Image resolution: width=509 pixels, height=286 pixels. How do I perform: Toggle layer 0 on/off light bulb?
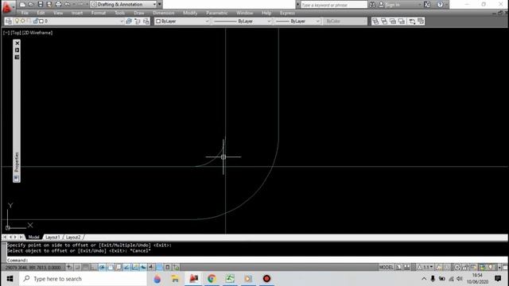[x=17, y=21]
